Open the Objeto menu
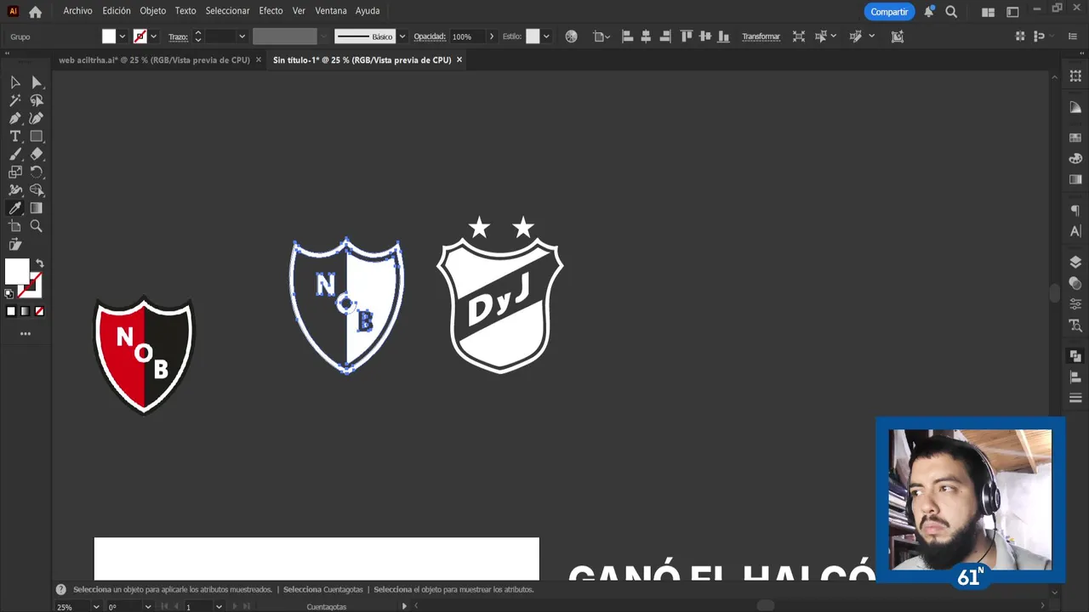1089x612 pixels. point(153,11)
